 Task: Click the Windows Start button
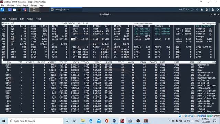[x=4, y=121]
